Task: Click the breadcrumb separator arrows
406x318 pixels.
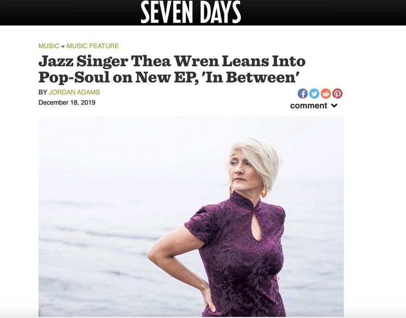Action: (x=63, y=46)
